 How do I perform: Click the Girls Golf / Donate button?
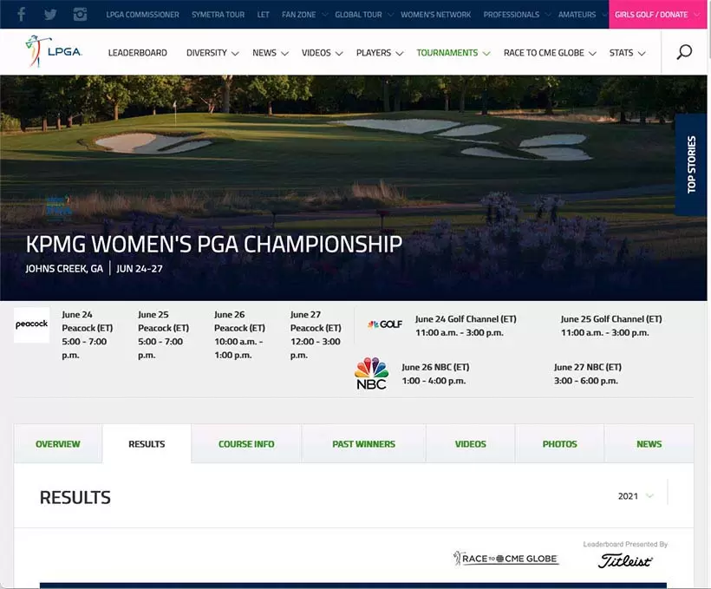[657, 15]
